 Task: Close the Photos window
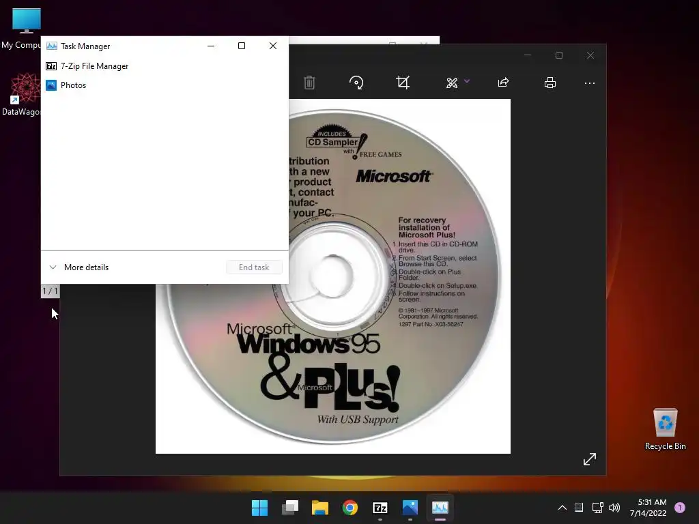pos(590,55)
